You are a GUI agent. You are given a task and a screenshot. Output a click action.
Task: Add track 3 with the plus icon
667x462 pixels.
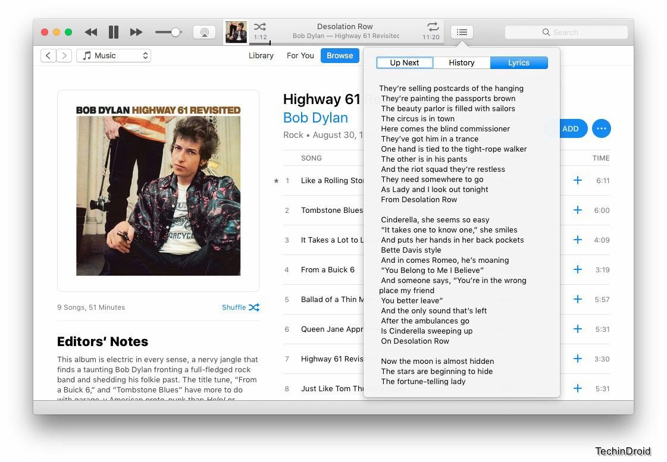tap(578, 240)
